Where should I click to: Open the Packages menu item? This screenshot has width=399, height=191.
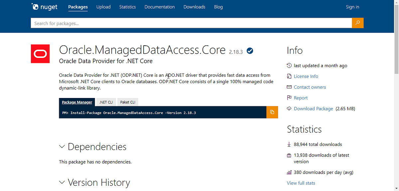[78, 7]
